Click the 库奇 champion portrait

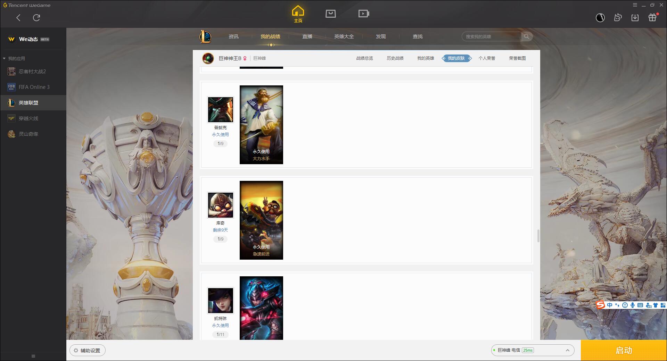[x=221, y=205]
